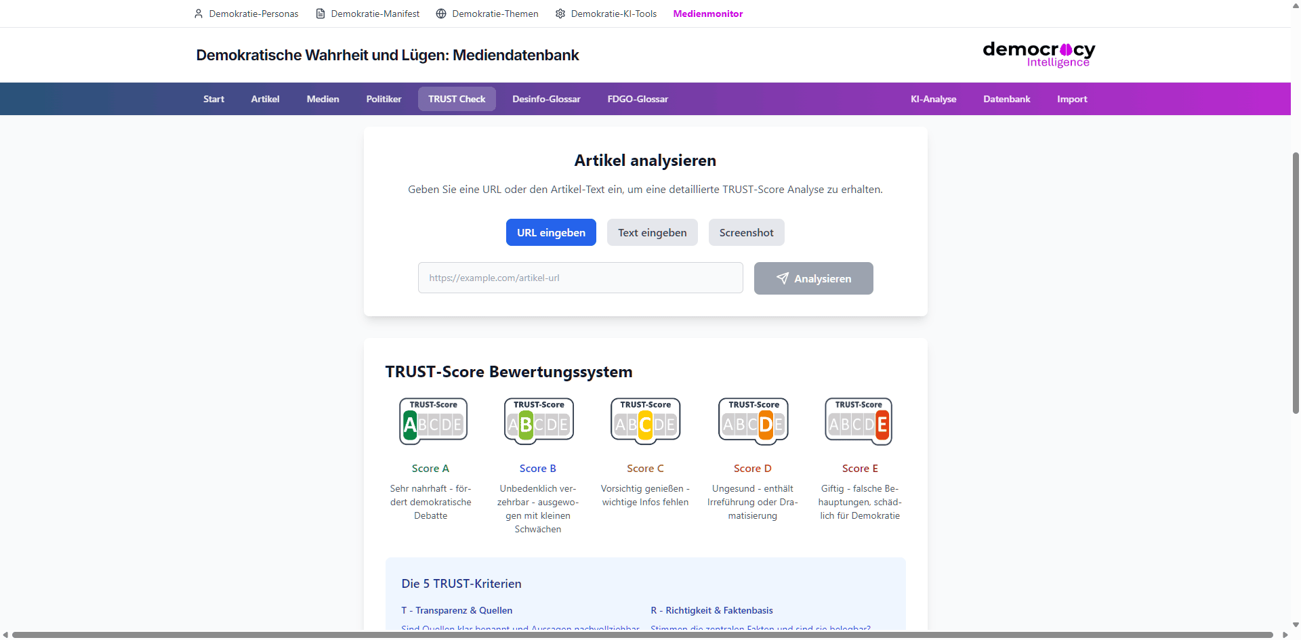Screen dimensions: 1301x640
Task: Click the R - Richtigkeit & Faktenbasis criterion
Action: (711, 610)
